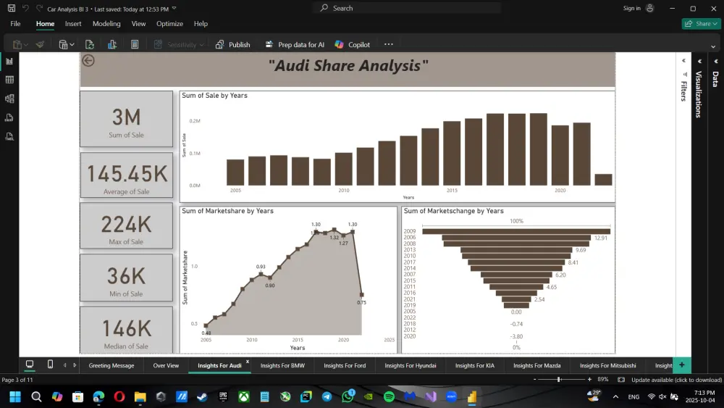Open the Greeting Message page tab
Image resolution: width=724 pixels, height=408 pixels.
(111, 365)
